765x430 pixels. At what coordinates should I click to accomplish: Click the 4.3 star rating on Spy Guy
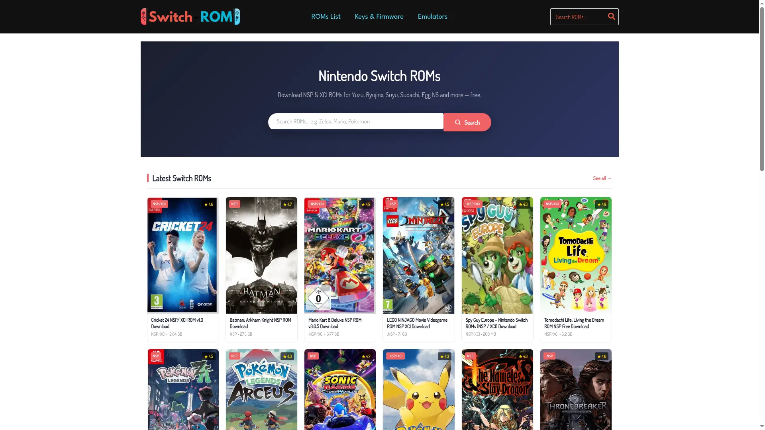pyautogui.click(x=523, y=204)
